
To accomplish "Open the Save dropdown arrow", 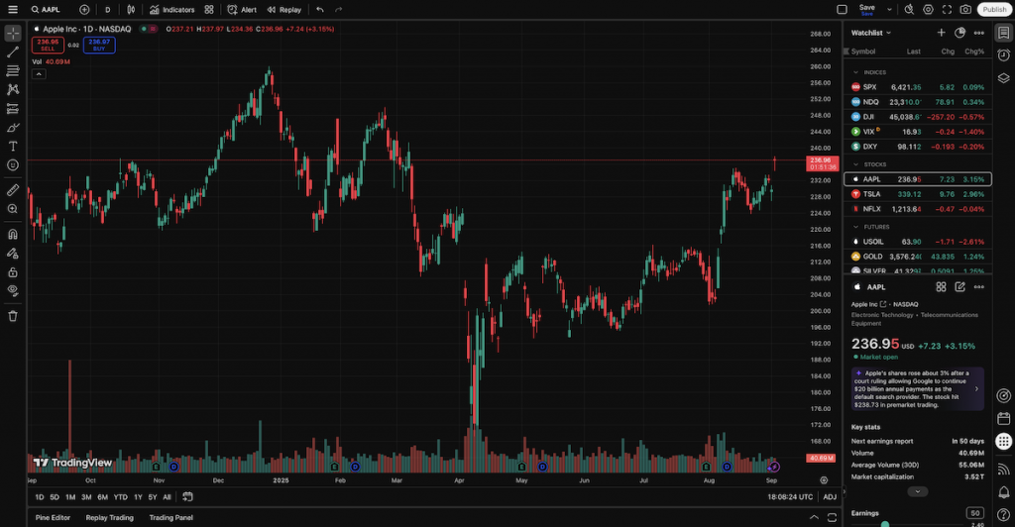I will pos(889,10).
